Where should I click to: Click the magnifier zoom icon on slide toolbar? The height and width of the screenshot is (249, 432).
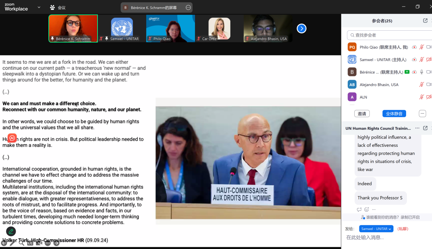[21, 243]
